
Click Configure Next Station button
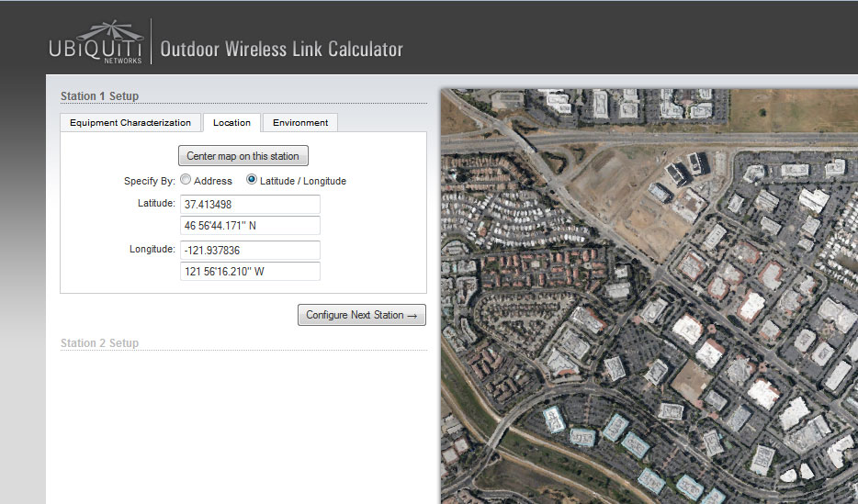(361, 315)
